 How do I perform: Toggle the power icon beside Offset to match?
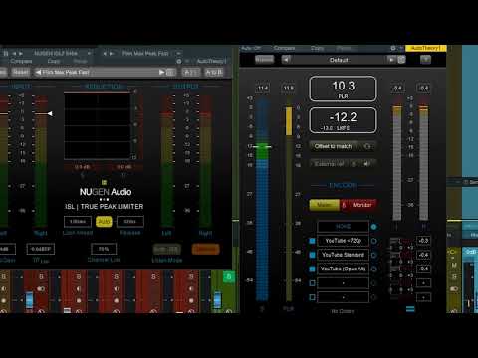[x=367, y=146]
